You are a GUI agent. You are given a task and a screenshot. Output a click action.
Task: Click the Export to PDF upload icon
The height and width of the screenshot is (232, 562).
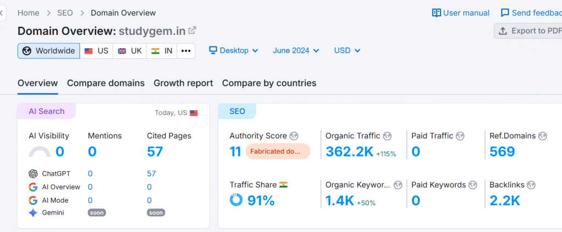[x=503, y=31]
